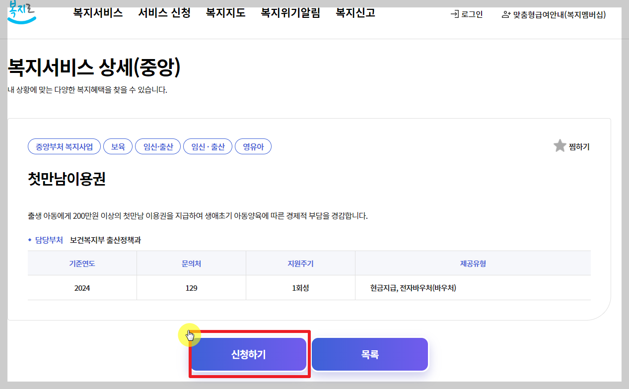Click the 첫만남이용권 title
The height and width of the screenshot is (389, 629).
coord(67,180)
